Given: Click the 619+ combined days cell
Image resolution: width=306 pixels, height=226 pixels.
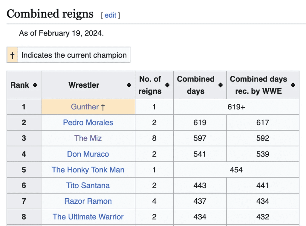Looking at the screenshot, I should click(x=236, y=107).
